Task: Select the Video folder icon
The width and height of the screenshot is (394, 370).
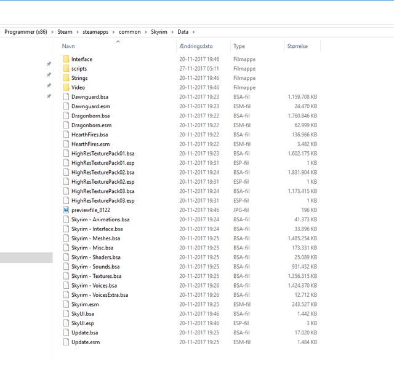Action: pos(66,87)
